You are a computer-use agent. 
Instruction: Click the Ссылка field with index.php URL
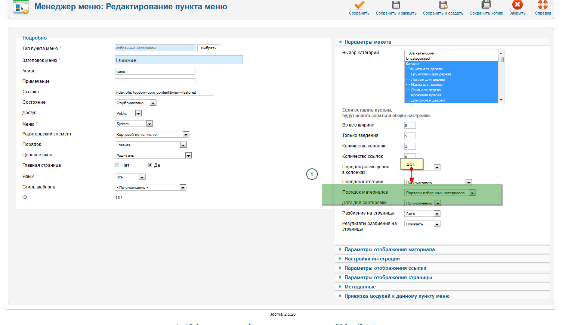[x=164, y=92]
